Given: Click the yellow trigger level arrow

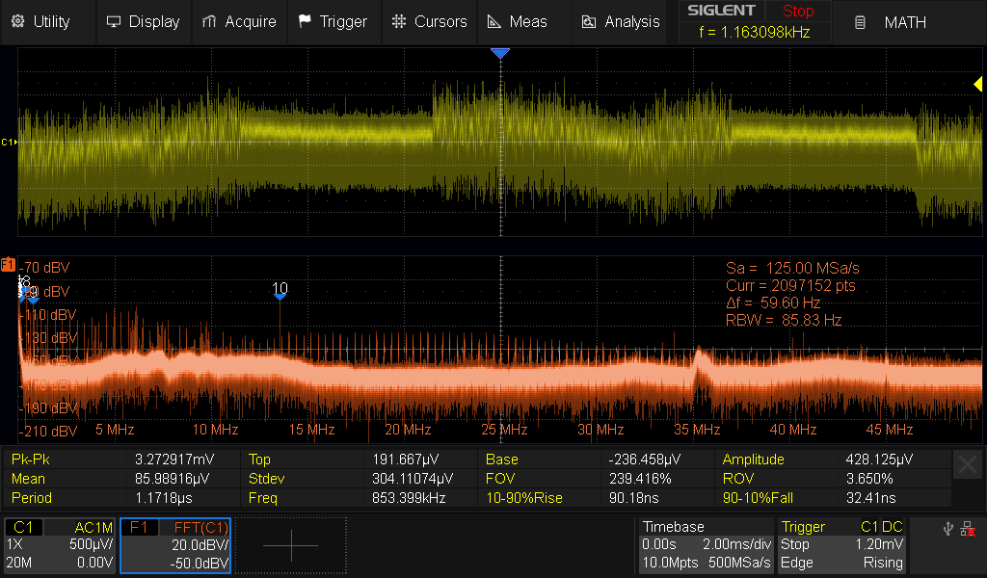Looking at the screenshot, I should [977, 86].
